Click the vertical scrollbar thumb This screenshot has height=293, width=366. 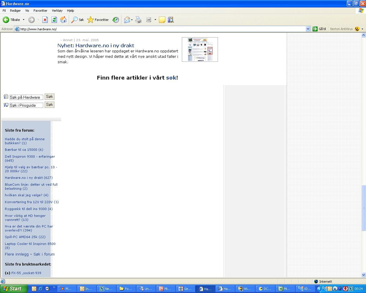363,208
